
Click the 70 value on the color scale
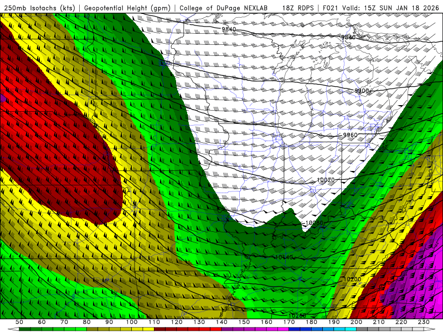[64, 322]
